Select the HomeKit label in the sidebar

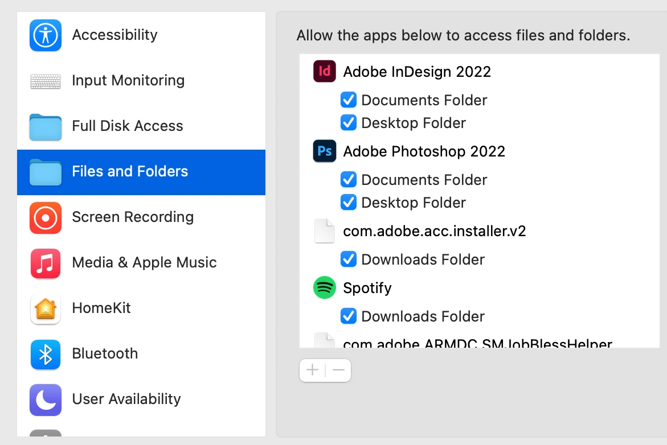pos(101,308)
